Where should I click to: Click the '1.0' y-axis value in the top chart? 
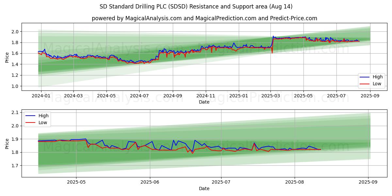pyautogui.click(x=16, y=86)
